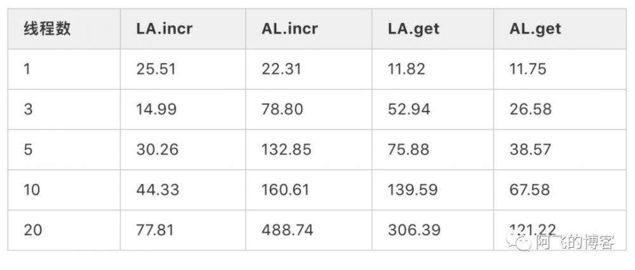Click the 26.58 cell

click(530, 109)
